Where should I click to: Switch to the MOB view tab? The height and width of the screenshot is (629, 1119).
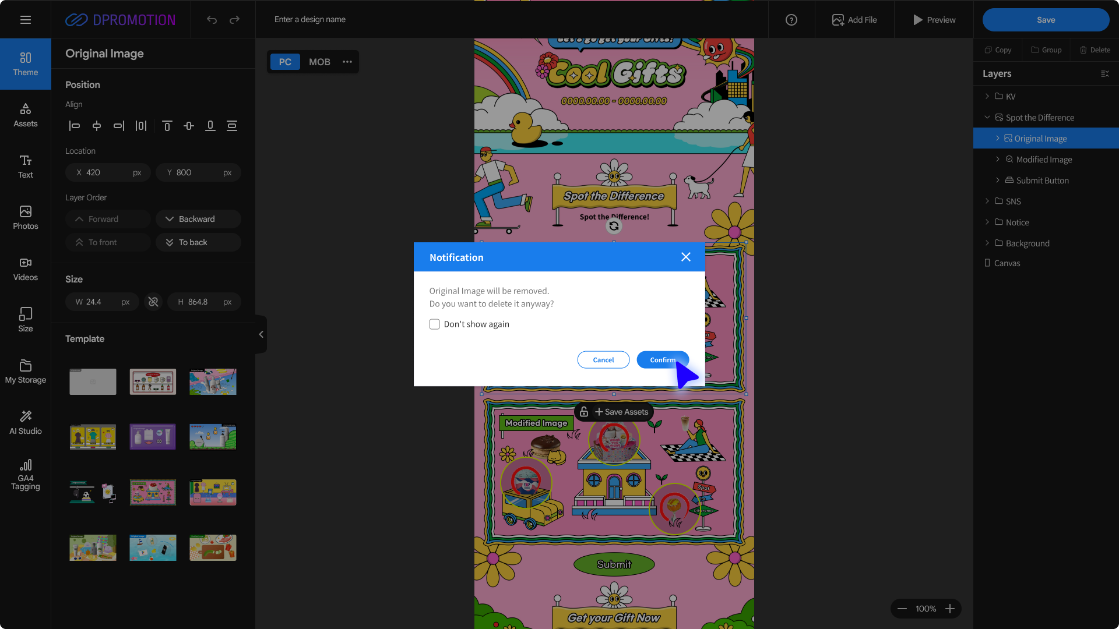click(x=319, y=62)
